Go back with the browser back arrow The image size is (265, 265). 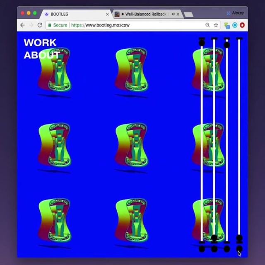click(22, 25)
